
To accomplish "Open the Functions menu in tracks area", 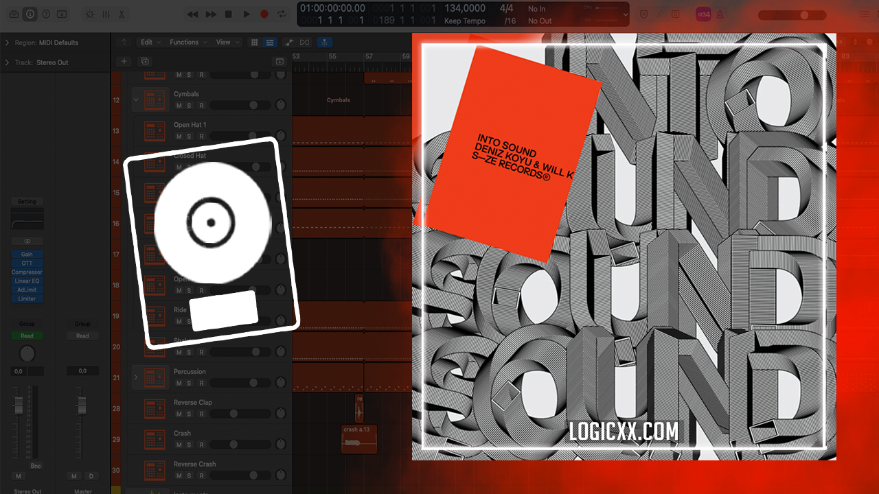I will tap(188, 43).
